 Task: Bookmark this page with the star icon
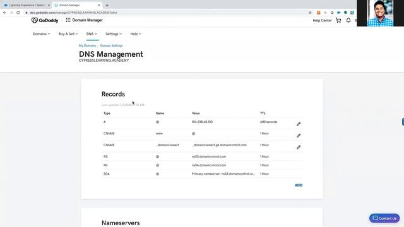(x=310, y=13)
